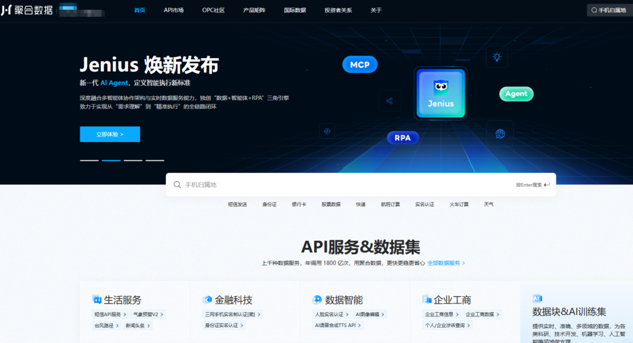Click the share-nodes icon tile in the banner

[x=389, y=101]
